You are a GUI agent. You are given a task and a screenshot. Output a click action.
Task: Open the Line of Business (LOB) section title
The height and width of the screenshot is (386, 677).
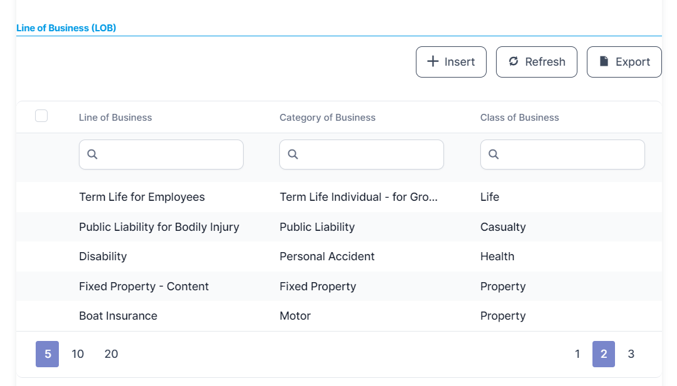coord(66,28)
